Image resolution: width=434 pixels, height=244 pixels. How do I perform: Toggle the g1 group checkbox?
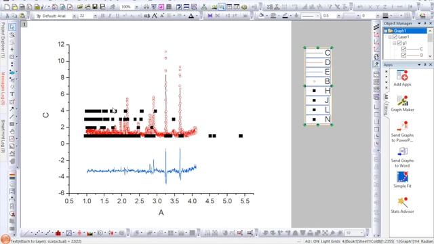pos(399,43)
